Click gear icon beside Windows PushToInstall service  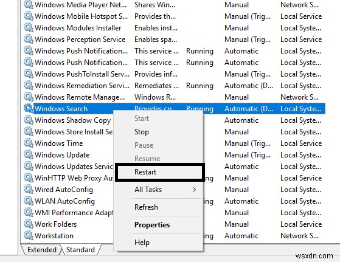[x=28, y=74]
